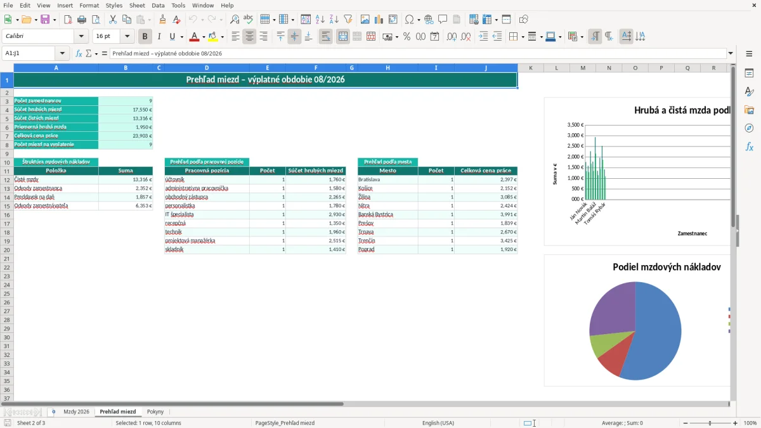Click column header D
The width and height of the screenshot is (761, 428).
pyautogui.click(x=207, y=68)
